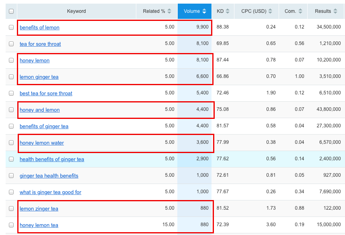The image size is (345, 235).
Task: Select the honey lemon tea row checkbox
Action: [11, 225]
